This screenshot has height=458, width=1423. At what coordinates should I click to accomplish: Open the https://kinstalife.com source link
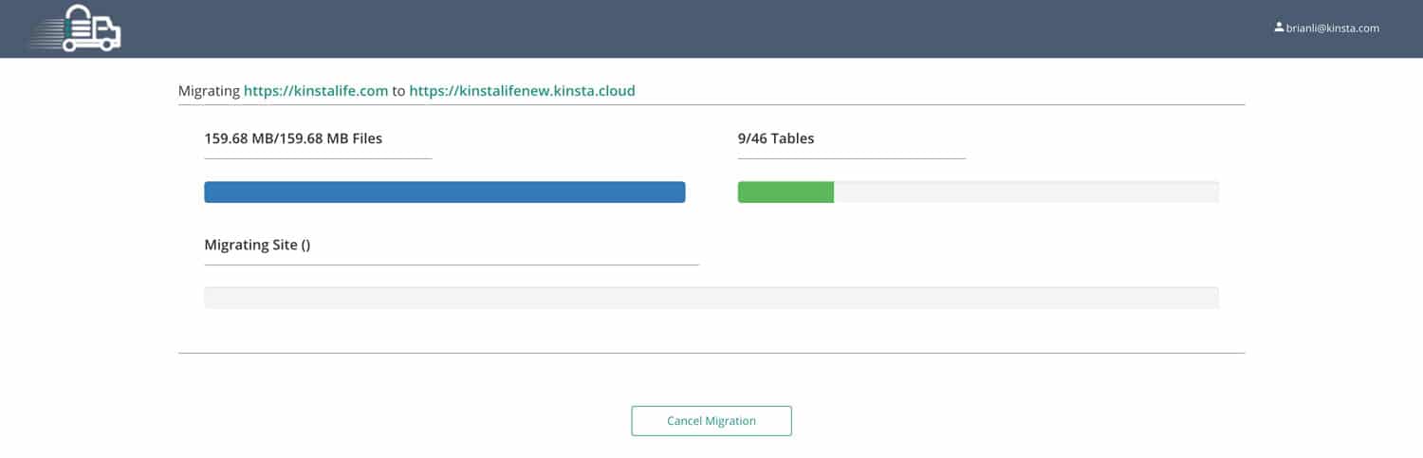pyautogui.click(x=316, y=91)
